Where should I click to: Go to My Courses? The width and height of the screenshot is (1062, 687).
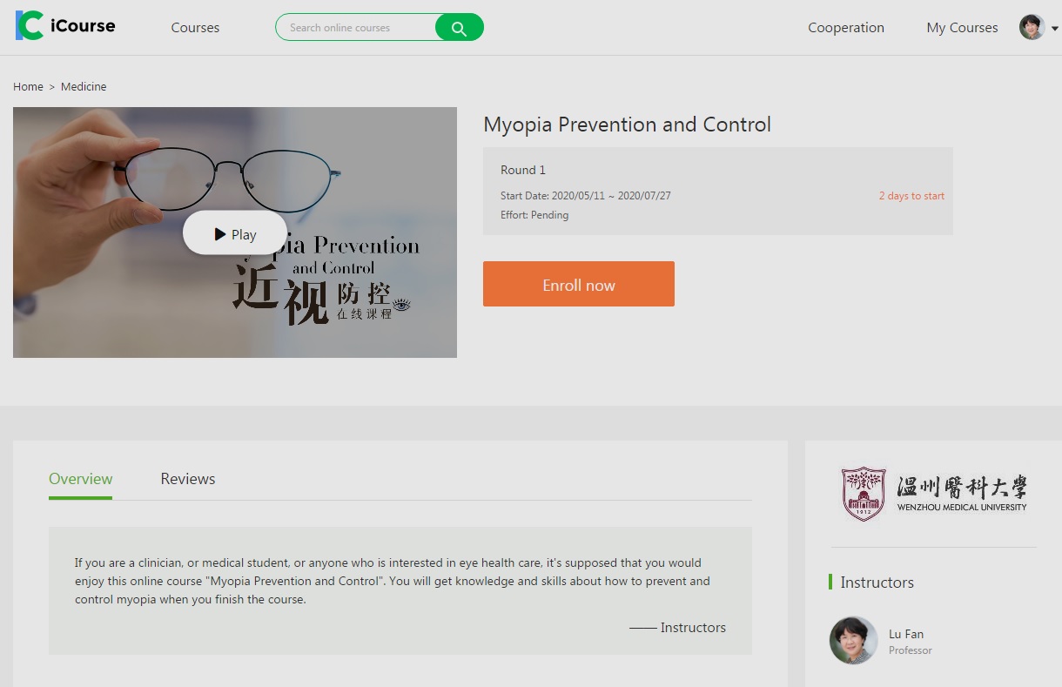point(962,28)
